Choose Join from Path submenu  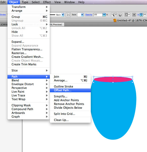click(x=70, y=77)
